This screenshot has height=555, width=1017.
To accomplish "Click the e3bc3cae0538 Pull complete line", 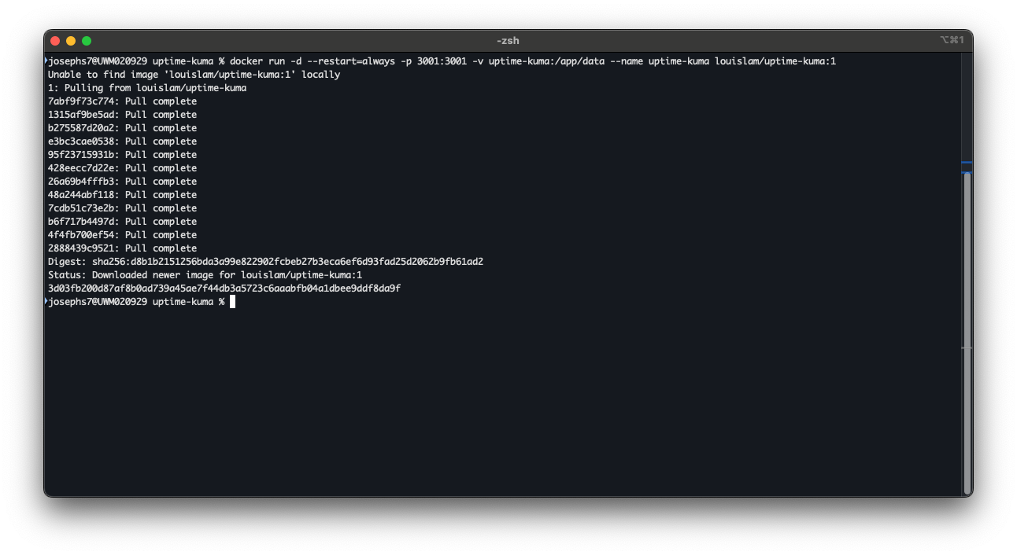I will (x=122, y=142).
